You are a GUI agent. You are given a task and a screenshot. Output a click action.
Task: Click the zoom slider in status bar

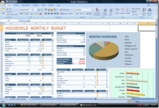click(148, 101)
